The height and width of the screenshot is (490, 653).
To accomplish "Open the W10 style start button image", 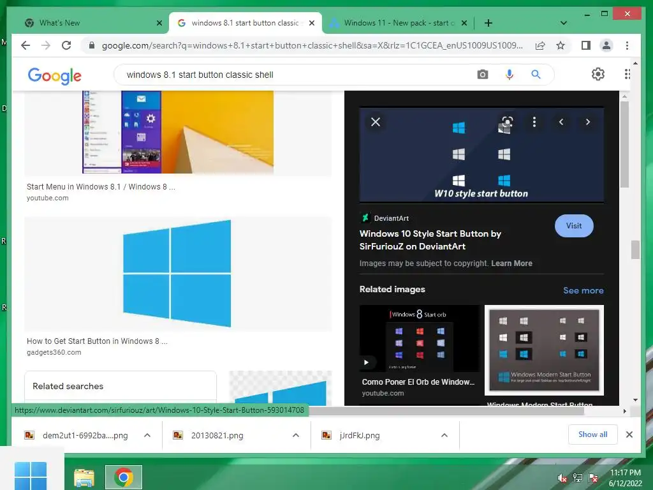I will click(x=481, y=155).
